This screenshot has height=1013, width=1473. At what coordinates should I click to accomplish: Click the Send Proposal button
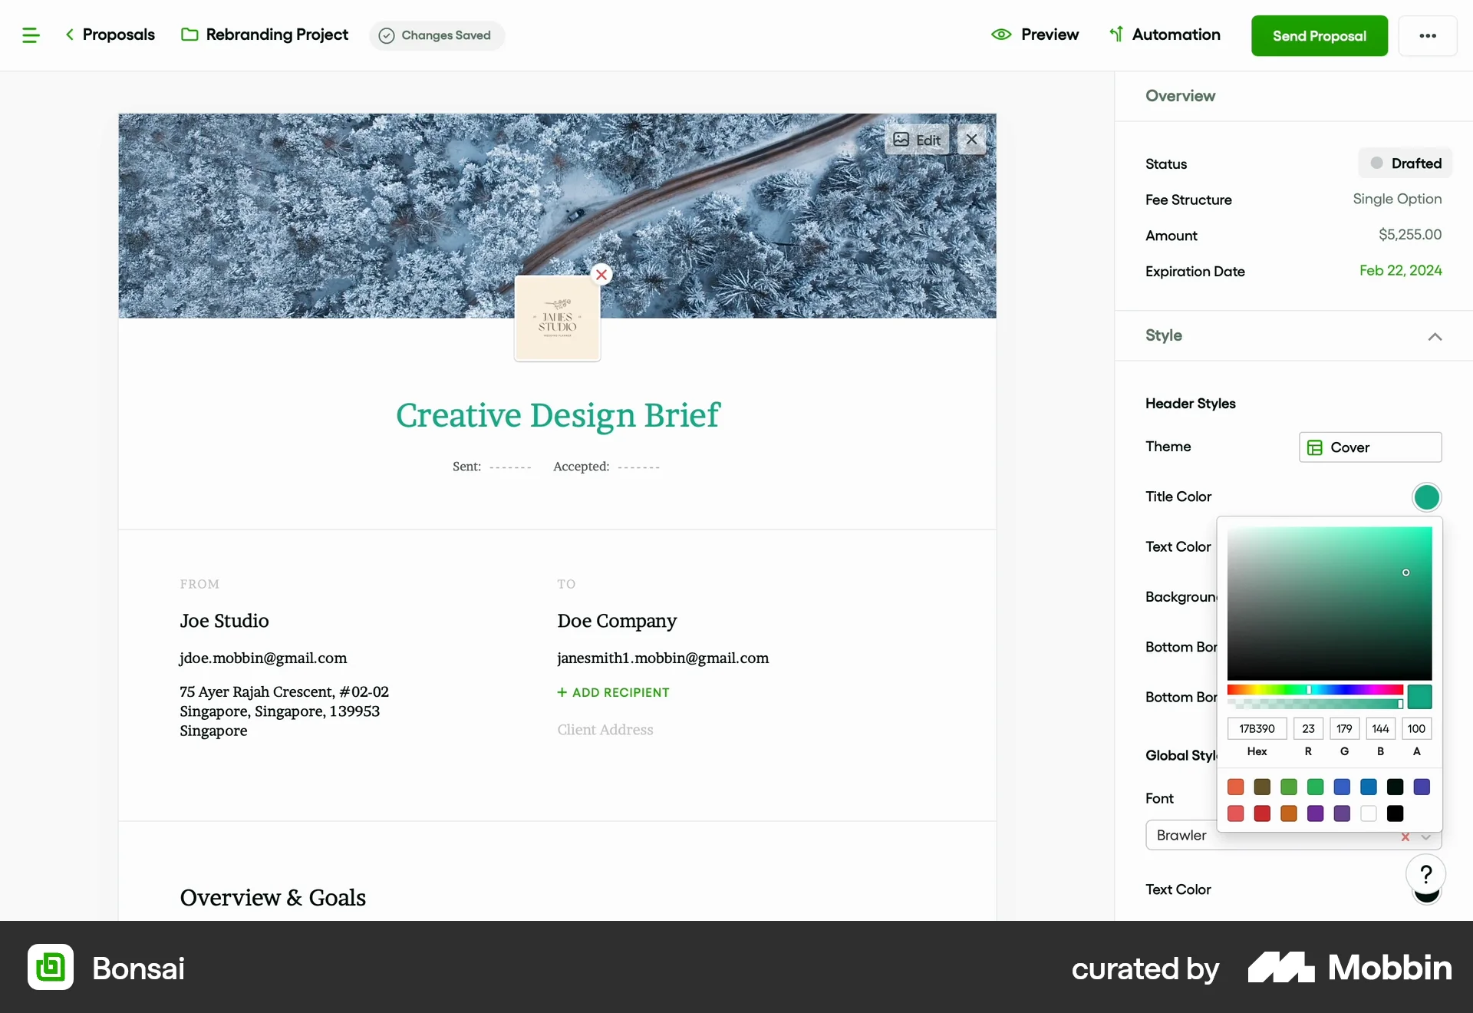click(x=1320, y=35)
